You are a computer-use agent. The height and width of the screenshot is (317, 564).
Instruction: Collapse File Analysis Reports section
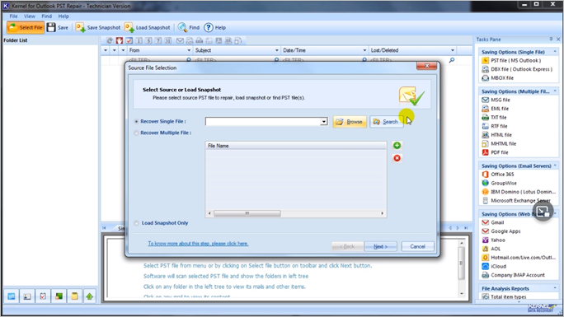555,288
